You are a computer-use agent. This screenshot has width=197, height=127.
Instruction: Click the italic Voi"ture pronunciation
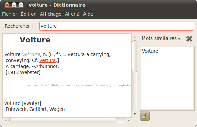point(31,54)
